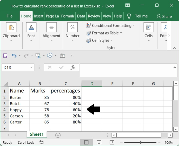Open the File menu
This screenshot has width=180, height=146.
tap(10, 16)
